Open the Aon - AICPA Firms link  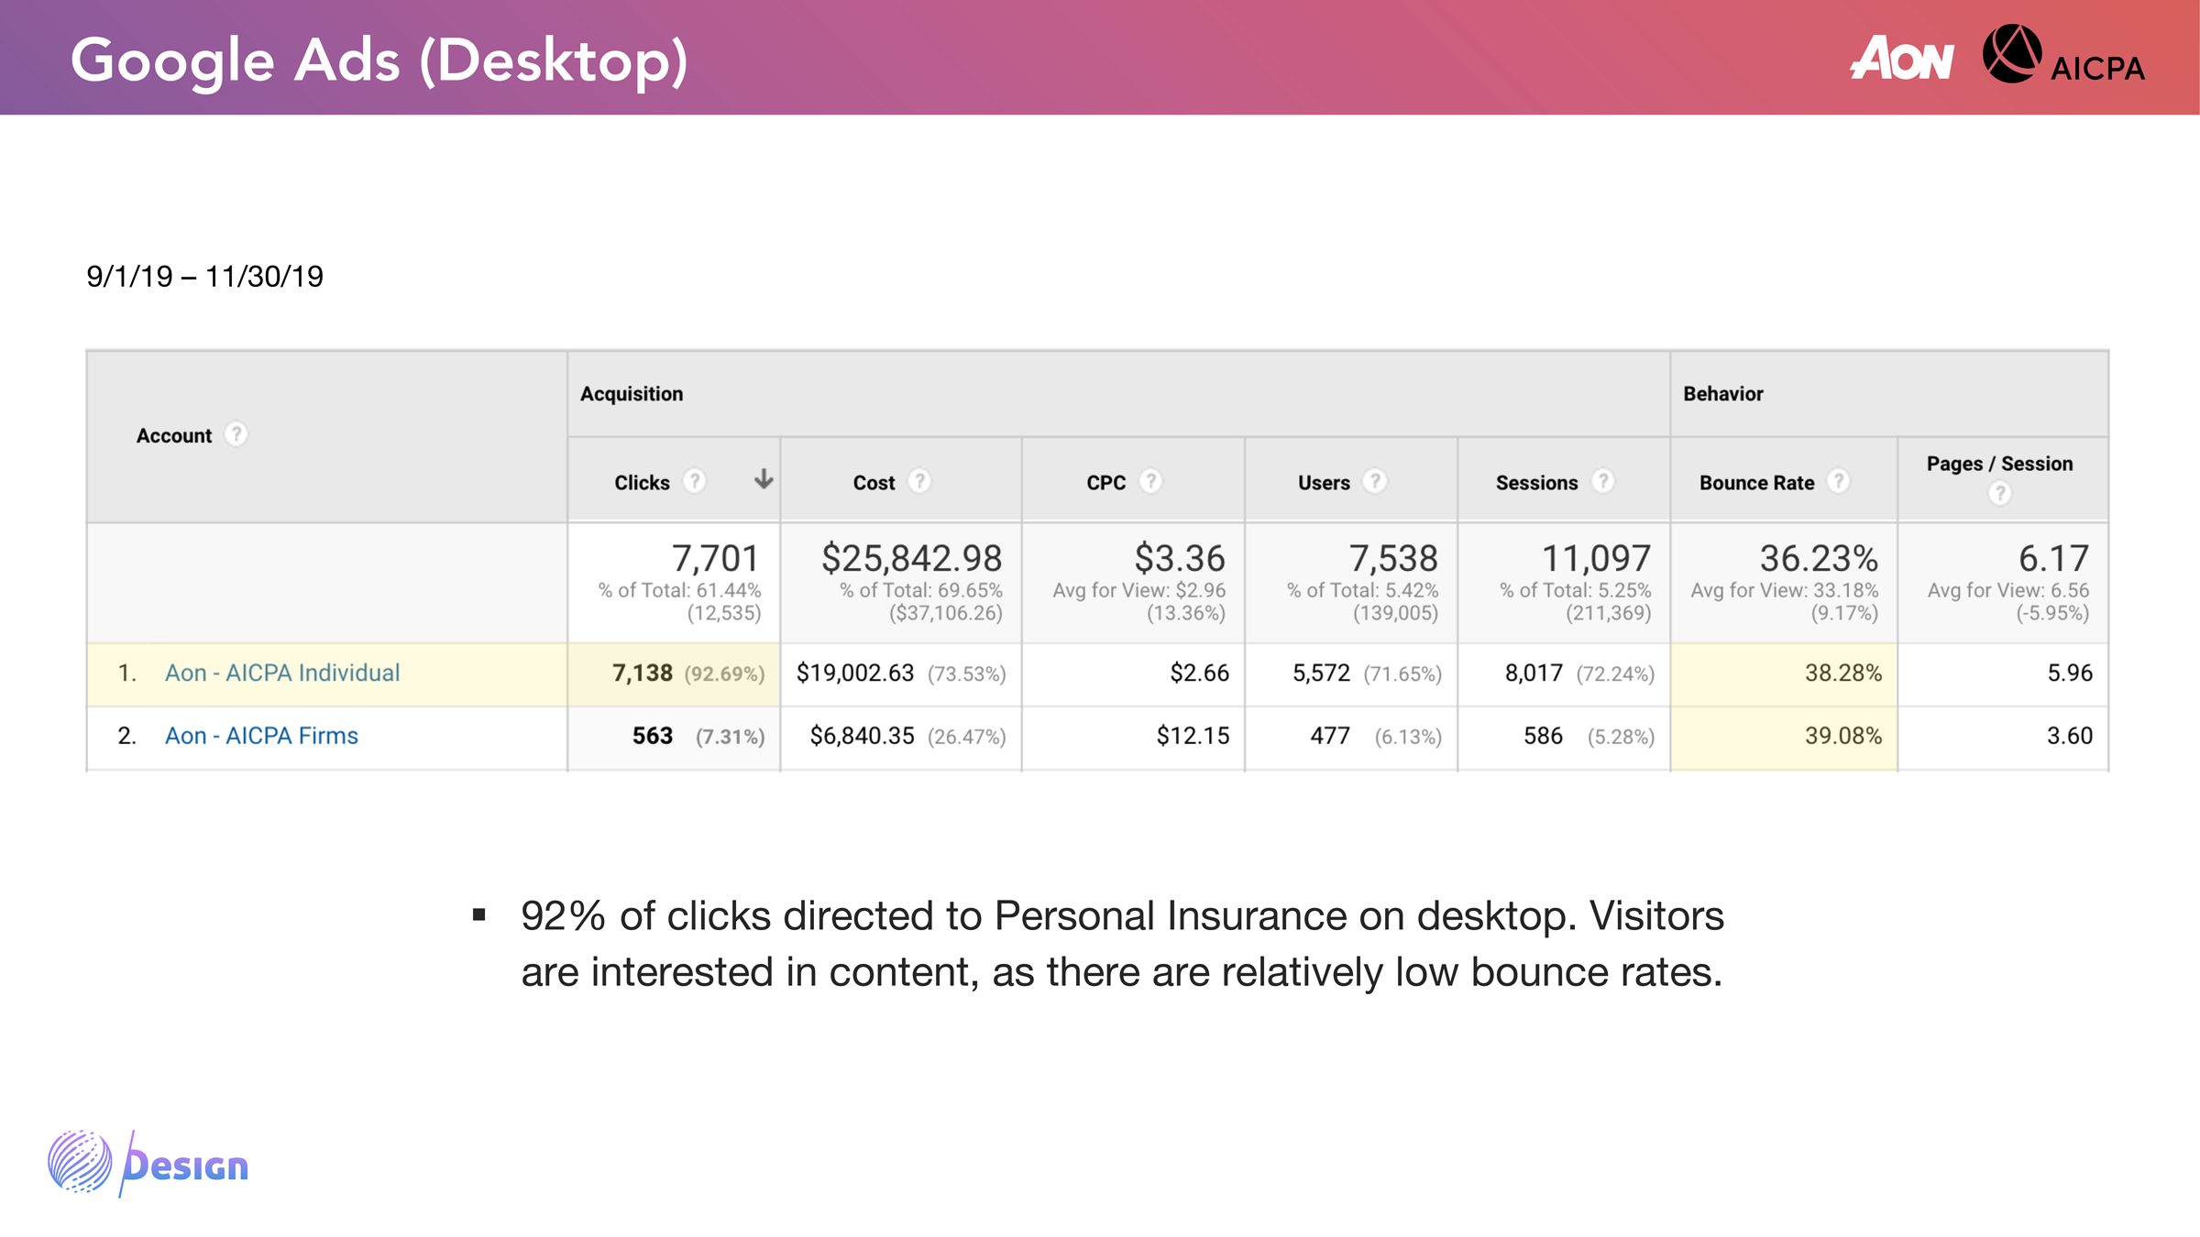coord(261,736)
